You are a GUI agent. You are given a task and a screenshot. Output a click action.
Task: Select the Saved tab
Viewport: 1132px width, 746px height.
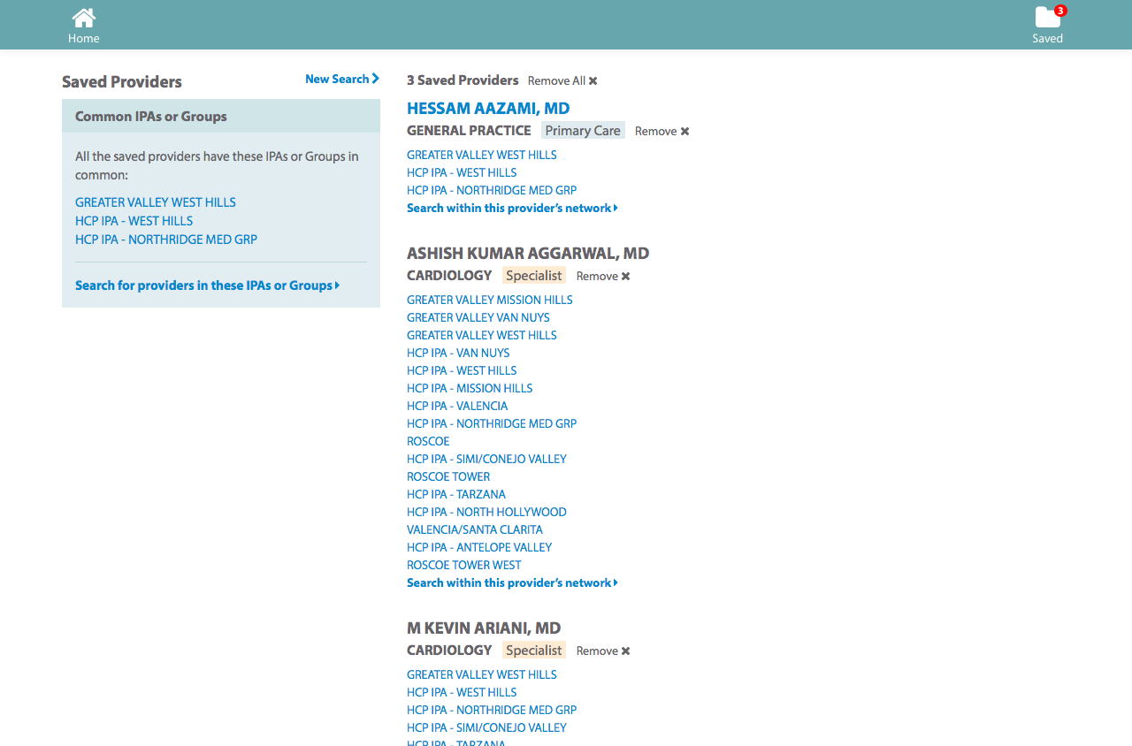[1047, 38]
